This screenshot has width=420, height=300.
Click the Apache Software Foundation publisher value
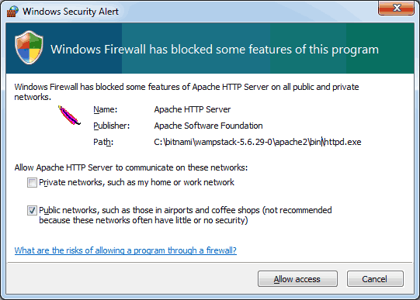click(x=208, y=126)
